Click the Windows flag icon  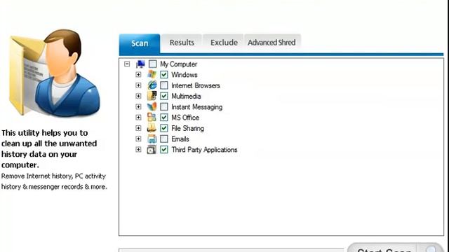(152, 75)
